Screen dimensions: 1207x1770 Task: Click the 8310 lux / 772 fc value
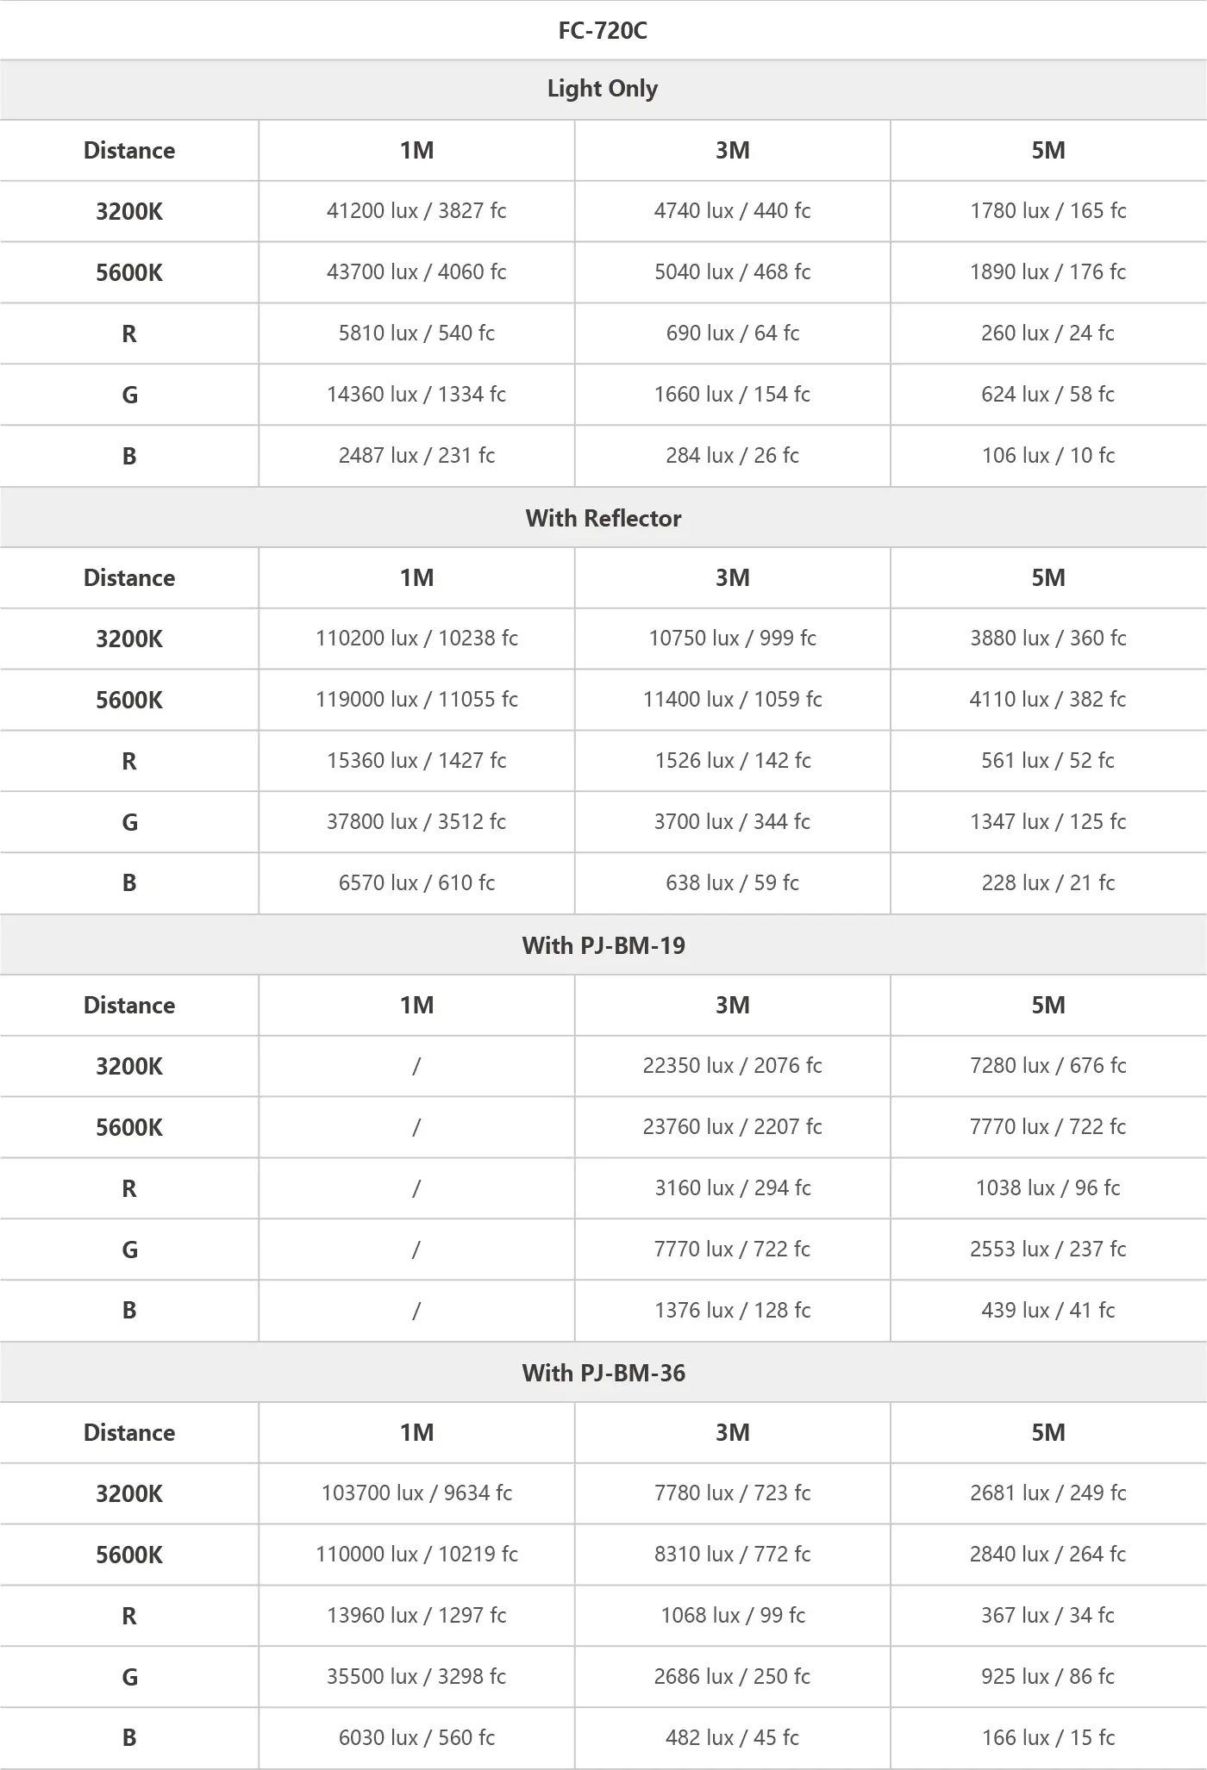732,1555
